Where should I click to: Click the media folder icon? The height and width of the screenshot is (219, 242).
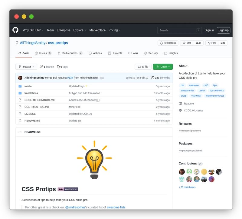20,86
